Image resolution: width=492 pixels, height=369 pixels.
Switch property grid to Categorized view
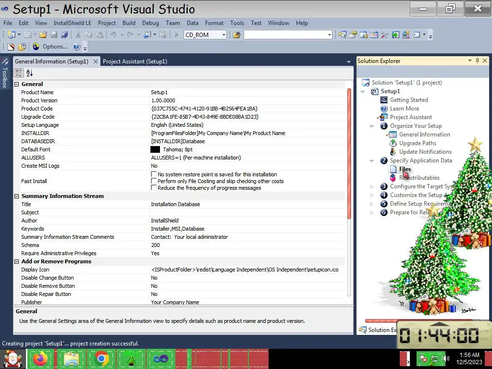point(19,73)
